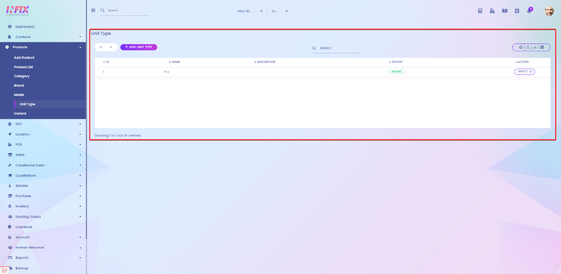This screenshot has width=561, height=274.
Task: Open Product List page
Action: click(x=24, y=67)
